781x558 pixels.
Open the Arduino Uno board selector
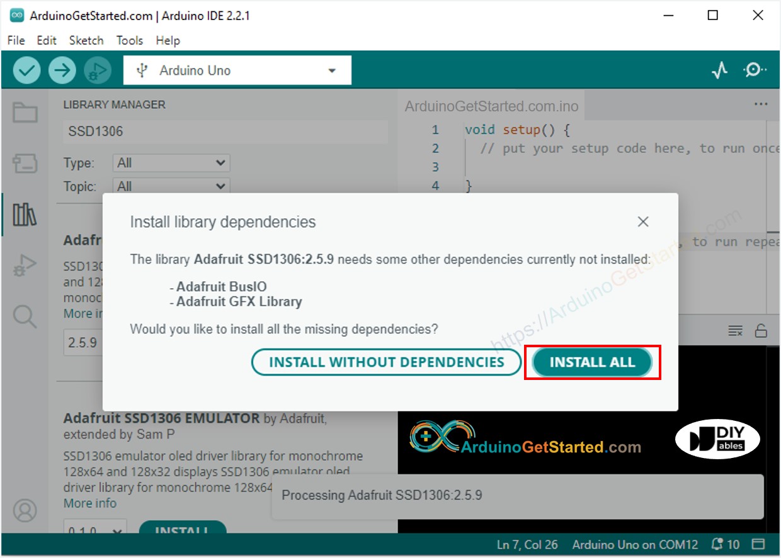coord(237,70)
